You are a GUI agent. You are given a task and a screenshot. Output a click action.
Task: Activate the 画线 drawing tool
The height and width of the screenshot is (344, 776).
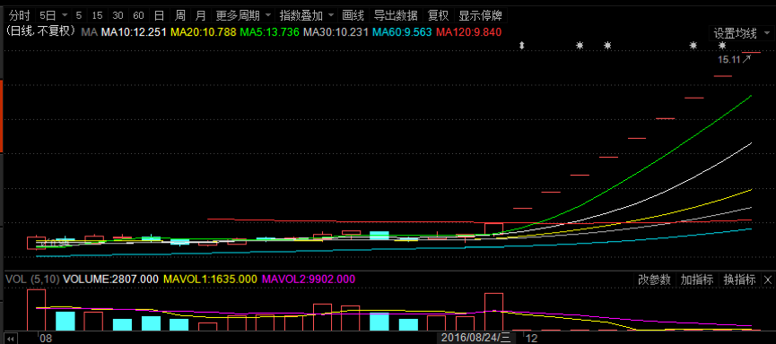coord(353,15)
